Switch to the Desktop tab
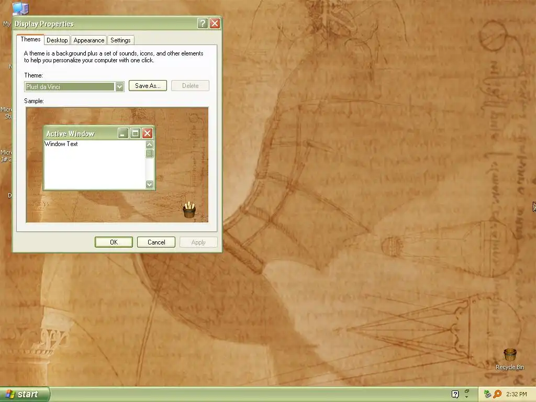 coord(57,40)
